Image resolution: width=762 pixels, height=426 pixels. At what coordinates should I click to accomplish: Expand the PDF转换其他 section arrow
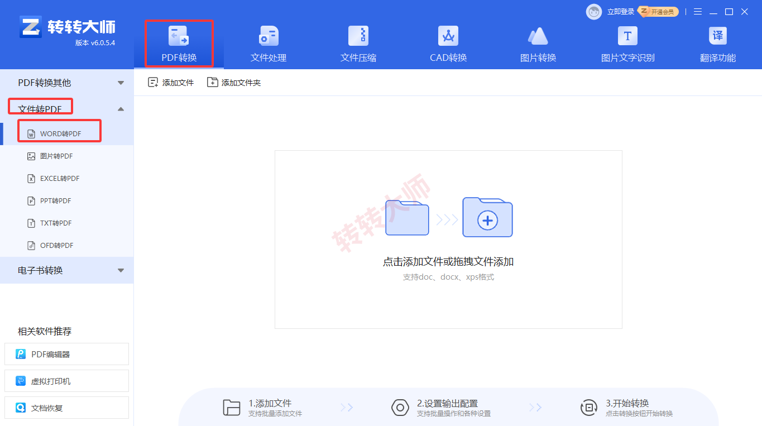[x=121, y=83]
